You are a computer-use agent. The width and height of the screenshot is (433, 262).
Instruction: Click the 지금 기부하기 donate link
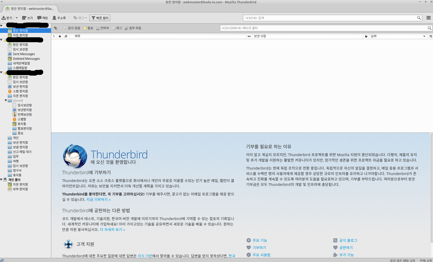tap(98, 200)
